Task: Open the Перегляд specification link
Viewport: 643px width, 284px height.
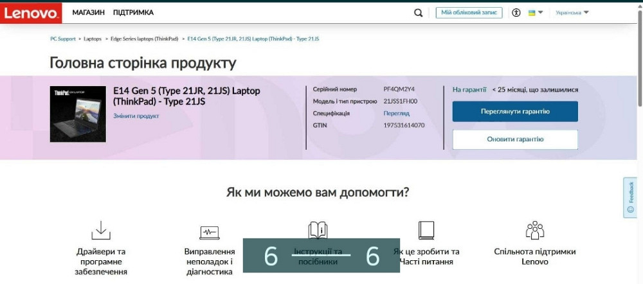Action: coord(397,114)
